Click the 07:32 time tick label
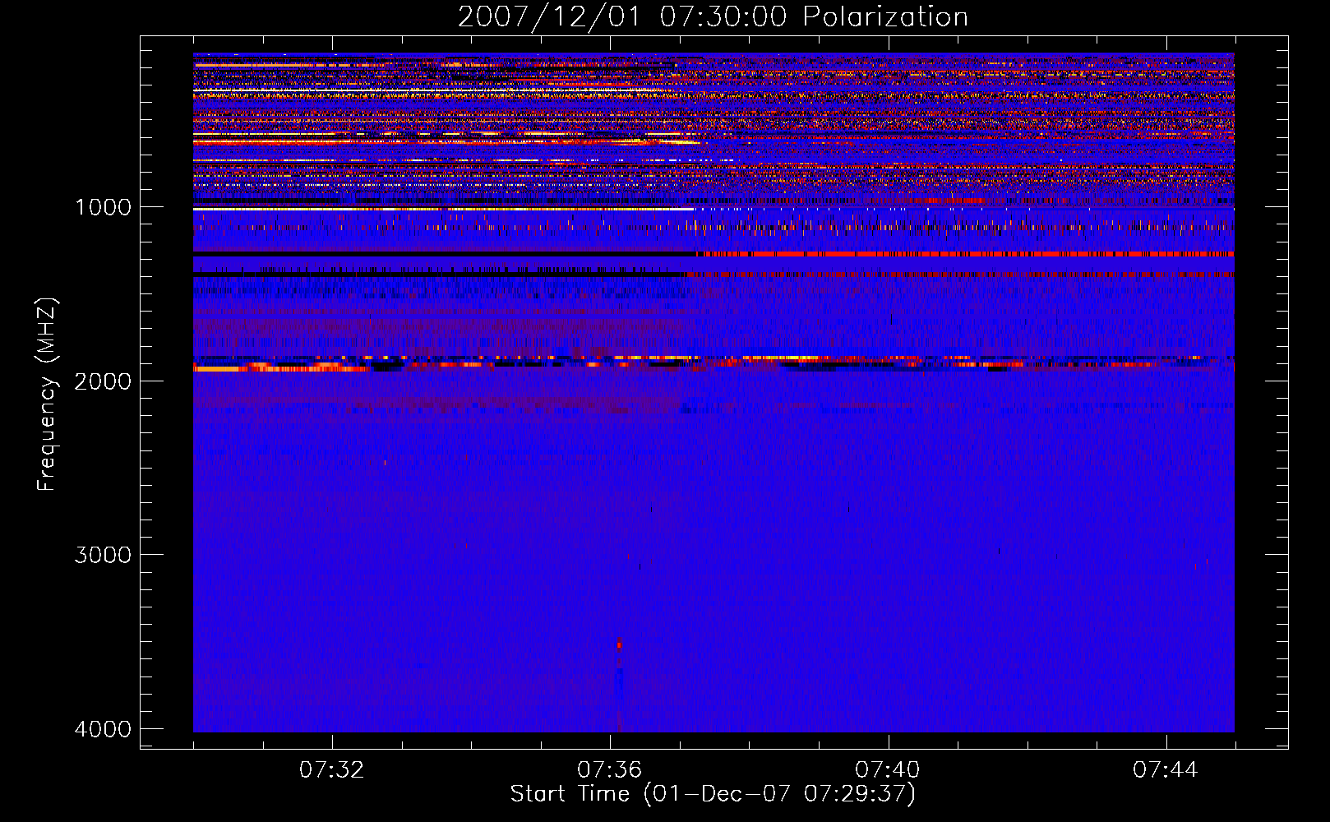 point(332,770)
